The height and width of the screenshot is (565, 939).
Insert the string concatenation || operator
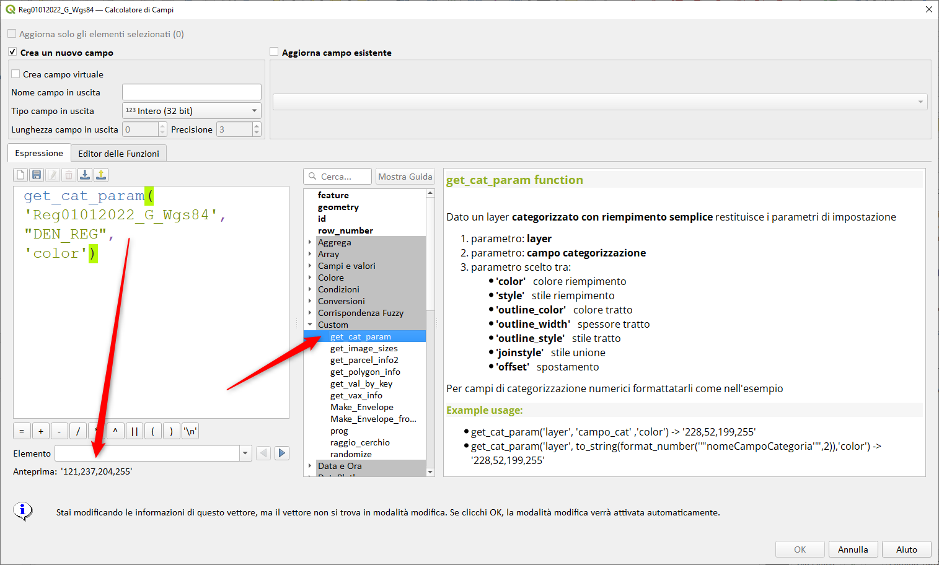pyautogui.click(x=134, y=431)
